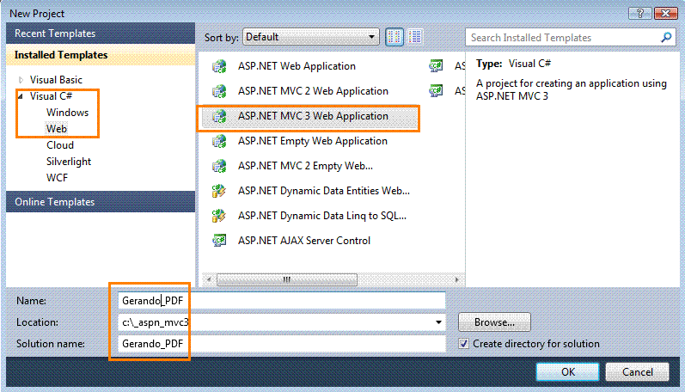Toggle Create directory for solution checkbox
The width and height of the screenshot is (685, 392).
[464, 344]
